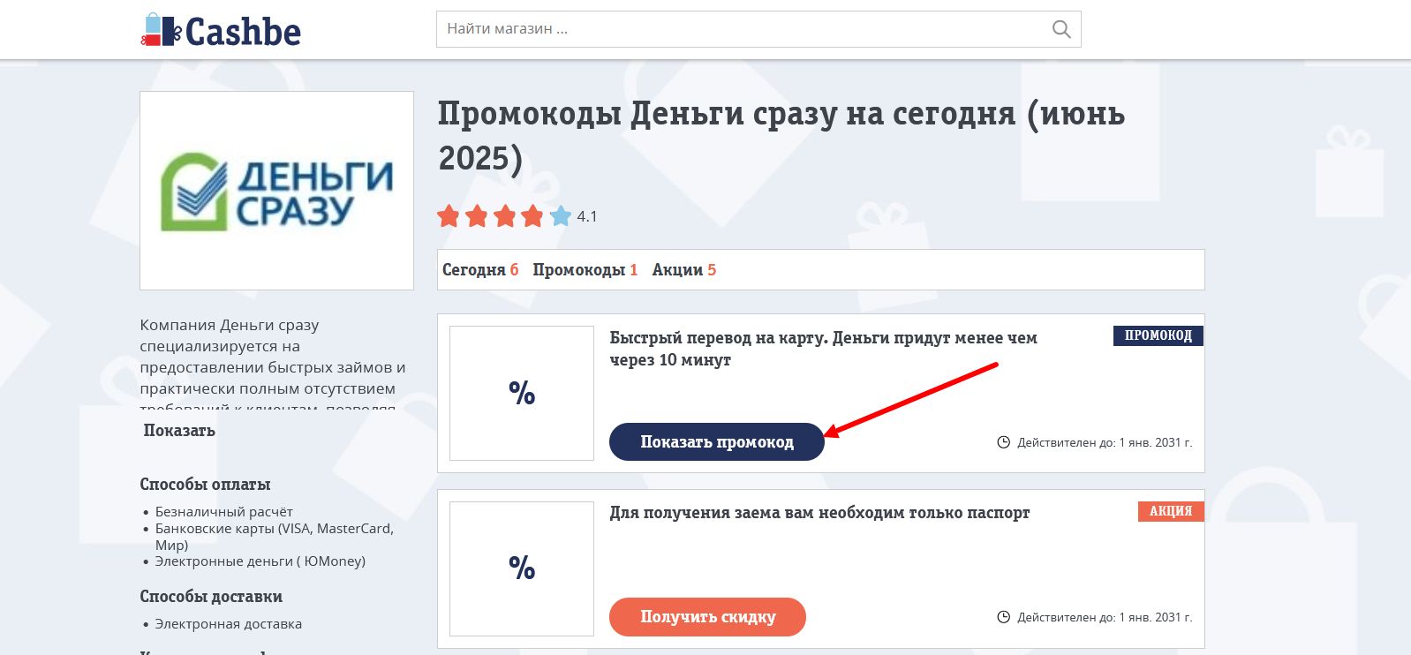Click the validity date of the promo code offer
This screenshot has height=655, width=1411.
coord(1105,443)
